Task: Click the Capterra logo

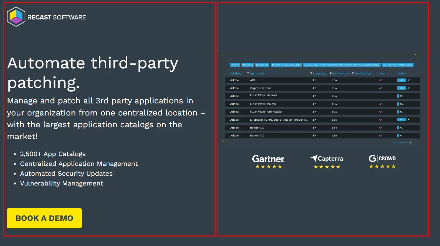Action: tap(327, 159)
